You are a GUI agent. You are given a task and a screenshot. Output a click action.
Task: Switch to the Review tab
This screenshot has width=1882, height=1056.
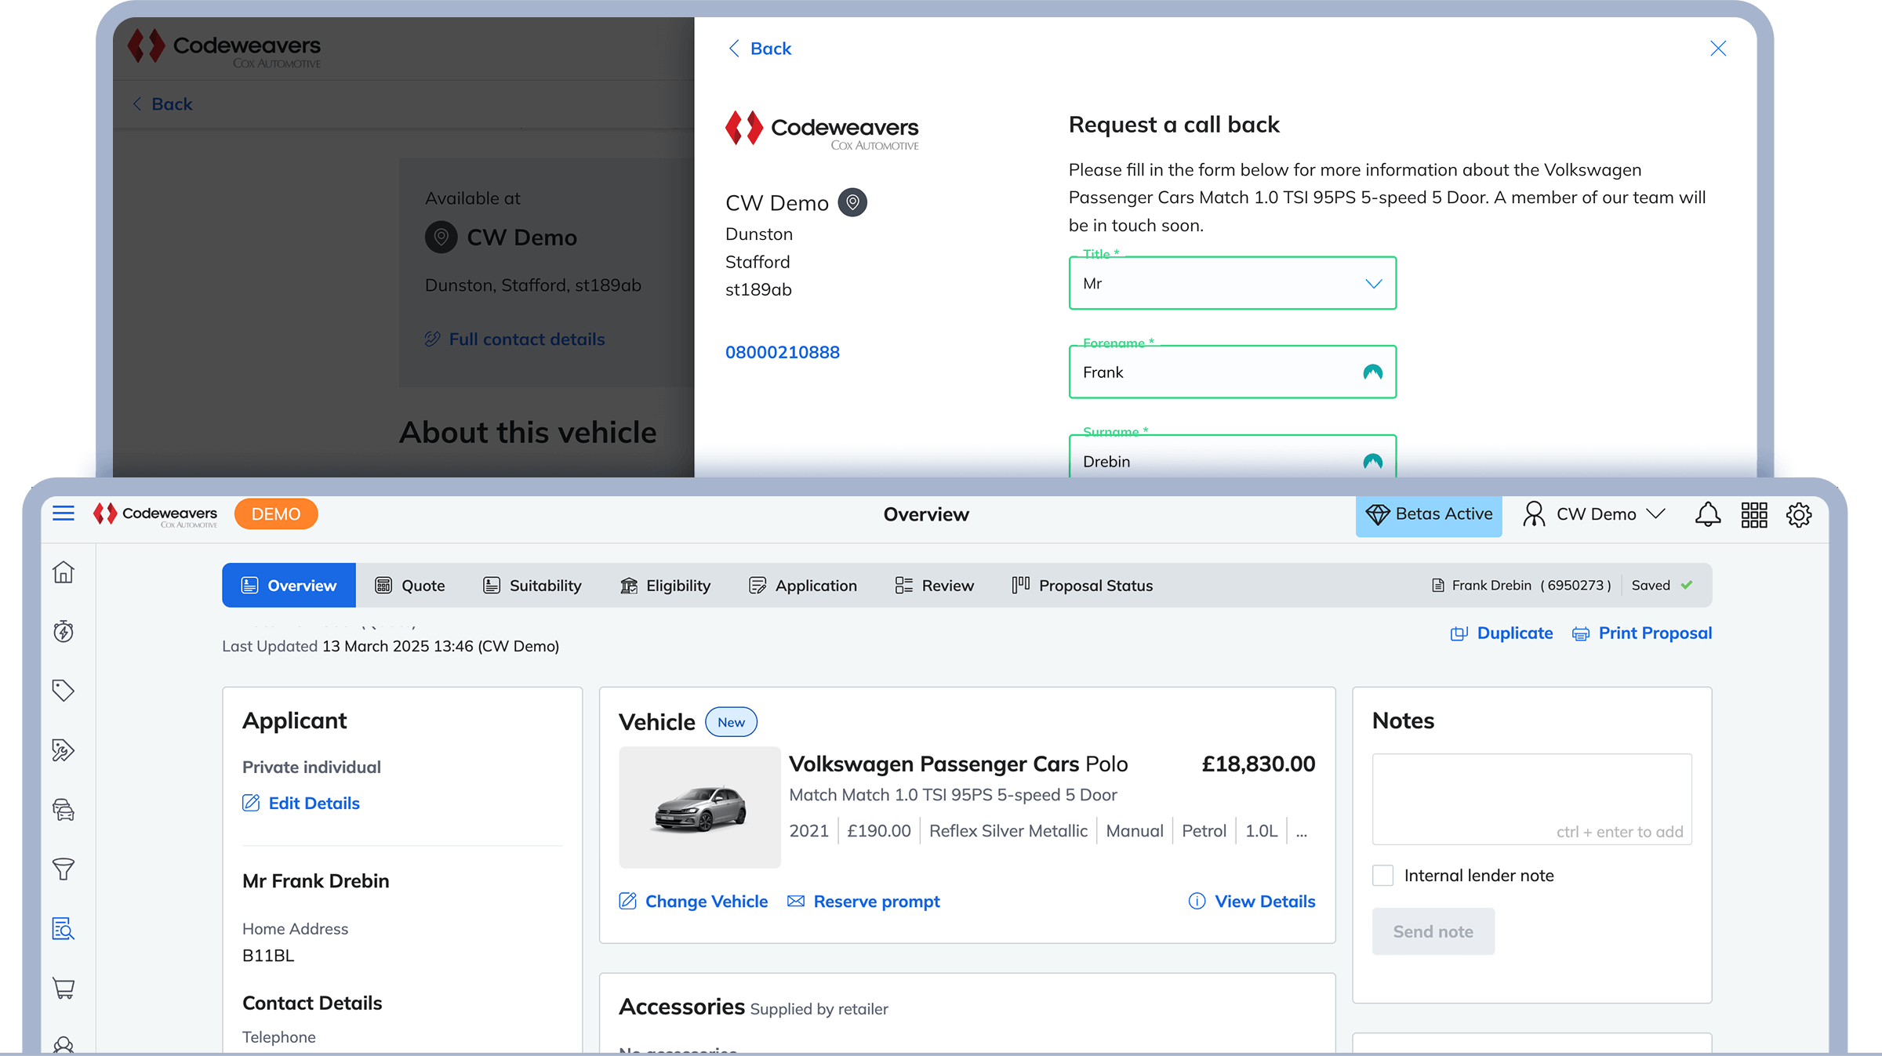tap(935, 585)
